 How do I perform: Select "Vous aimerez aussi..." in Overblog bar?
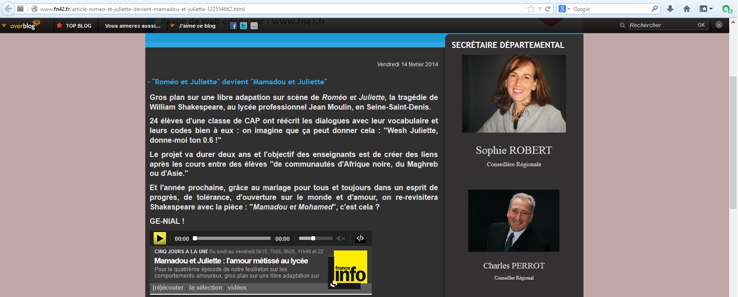(133, 26)
